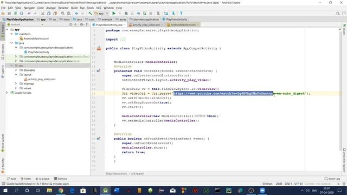Click the Save All toolbar icon
347x195 pixels.
[x=9, y=14]
